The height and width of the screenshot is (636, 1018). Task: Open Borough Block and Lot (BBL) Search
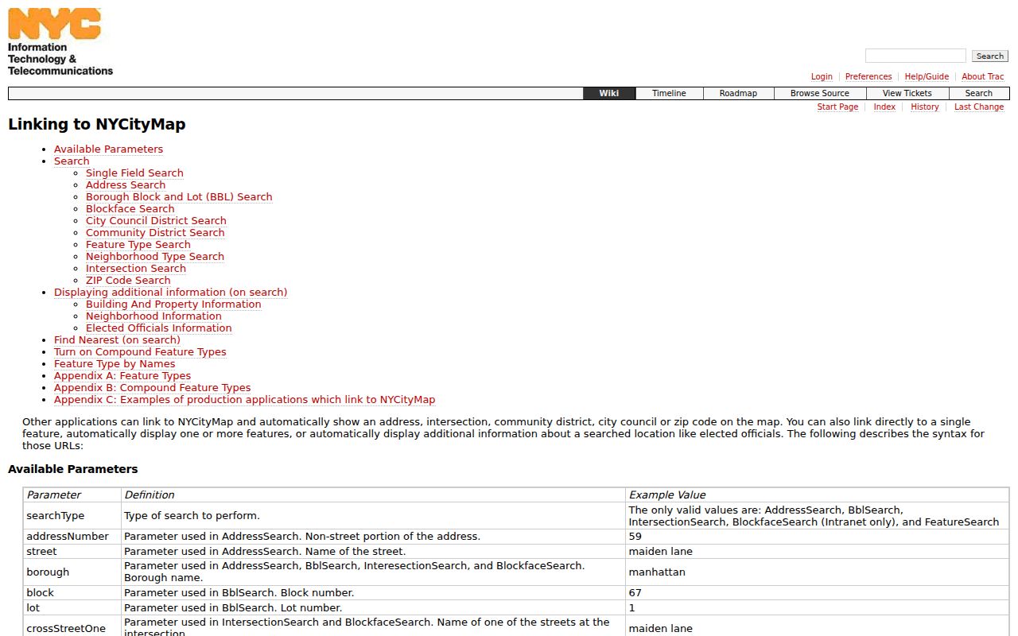[x=179, y=197]
